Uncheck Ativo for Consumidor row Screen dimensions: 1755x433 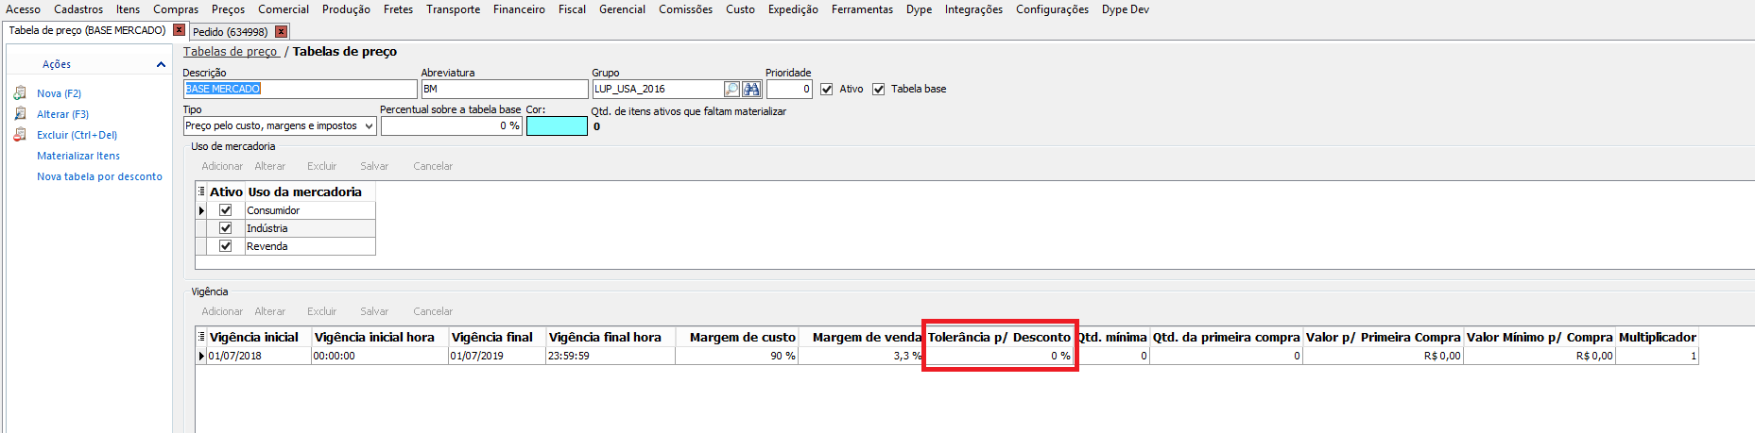225,210
